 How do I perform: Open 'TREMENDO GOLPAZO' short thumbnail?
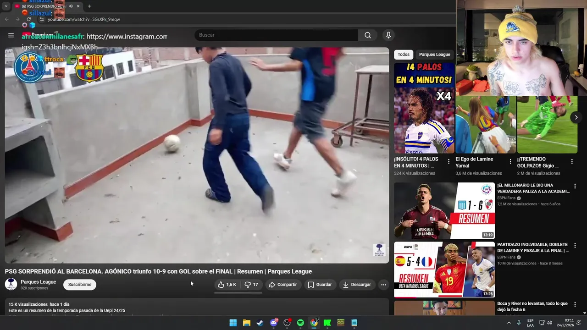click(547, 125)
